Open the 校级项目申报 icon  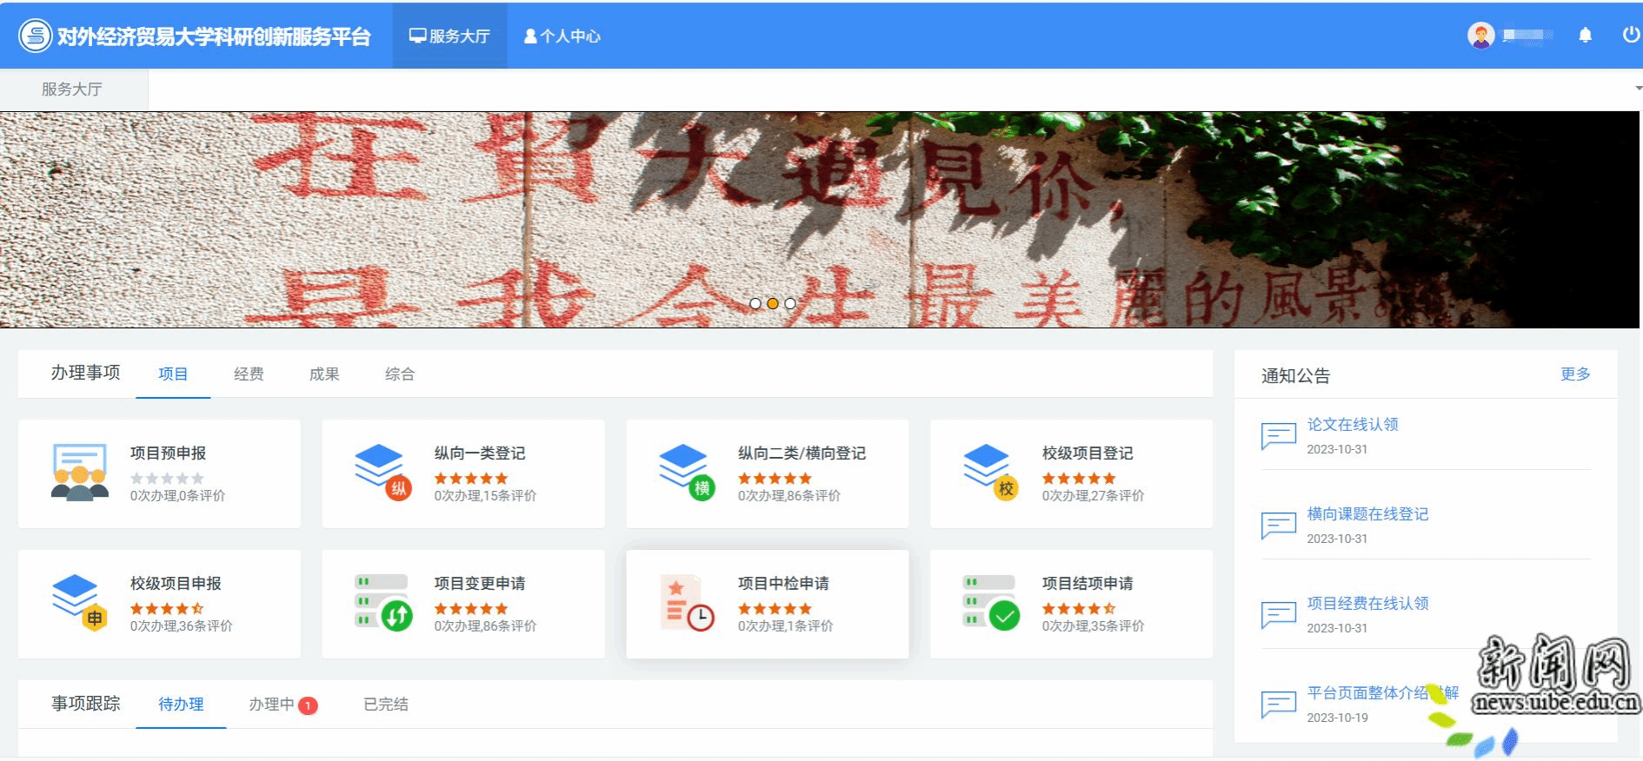(x=79, y=603)
